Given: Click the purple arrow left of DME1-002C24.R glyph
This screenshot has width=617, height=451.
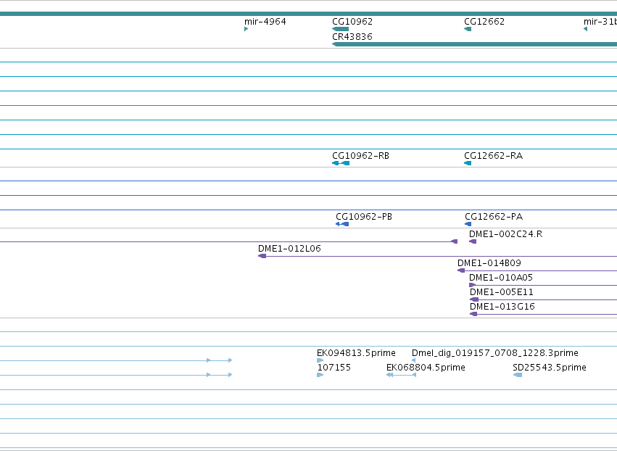Looking at the screenshot, I should pyautogui.click(x=454, y=241).
